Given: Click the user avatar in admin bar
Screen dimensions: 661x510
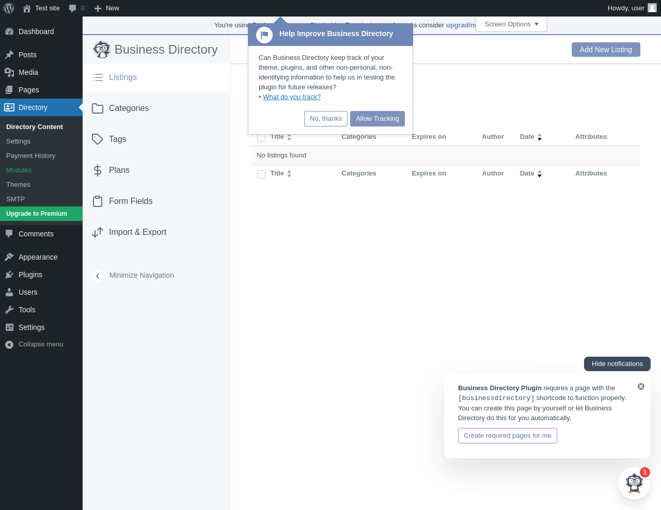Looking at the screenshot, I should pyautogui.click(x=652, y=8).
